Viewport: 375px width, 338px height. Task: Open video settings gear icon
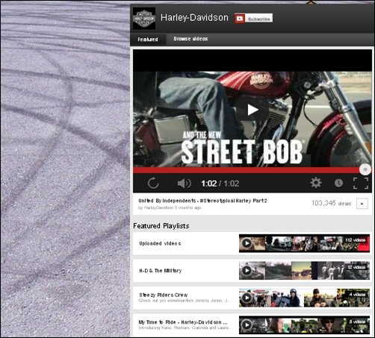[x=316, y=183]
